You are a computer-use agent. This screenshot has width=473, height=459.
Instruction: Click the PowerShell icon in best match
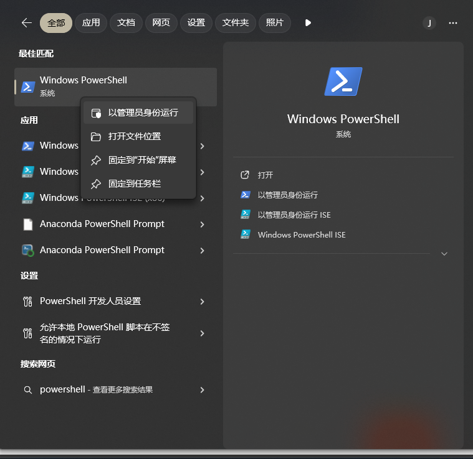coord(28,87)
